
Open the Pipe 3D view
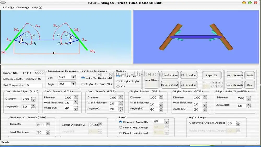pos(211,75)
